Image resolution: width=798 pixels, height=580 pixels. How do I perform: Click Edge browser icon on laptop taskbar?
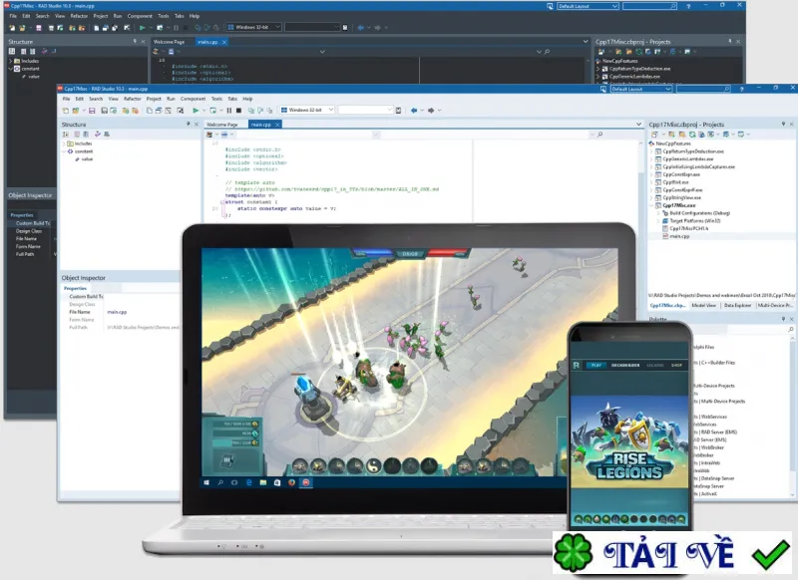(248, 482)
